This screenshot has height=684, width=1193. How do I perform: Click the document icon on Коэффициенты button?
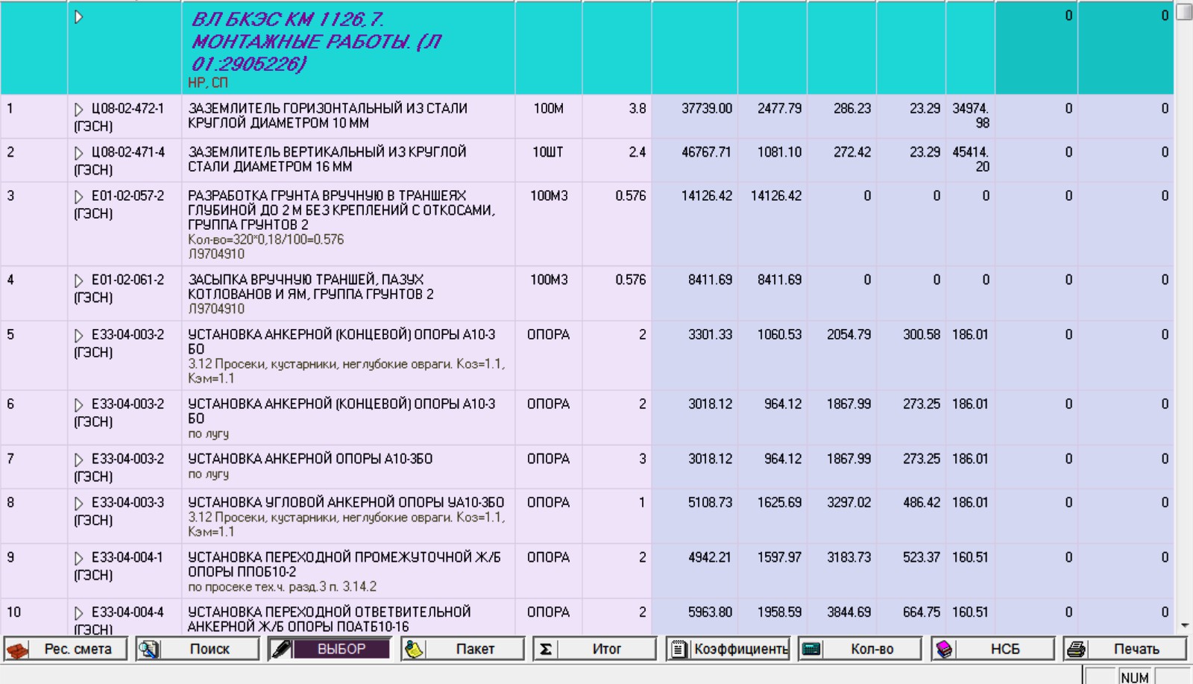[x=679, y=649]
